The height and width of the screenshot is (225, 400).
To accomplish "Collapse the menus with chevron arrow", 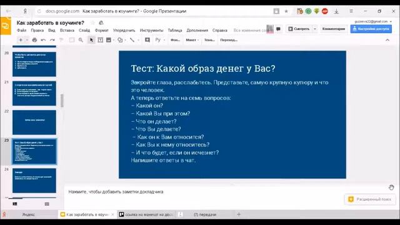I will (x=387, y=40).
